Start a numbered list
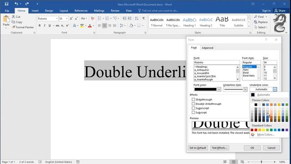 107,19
